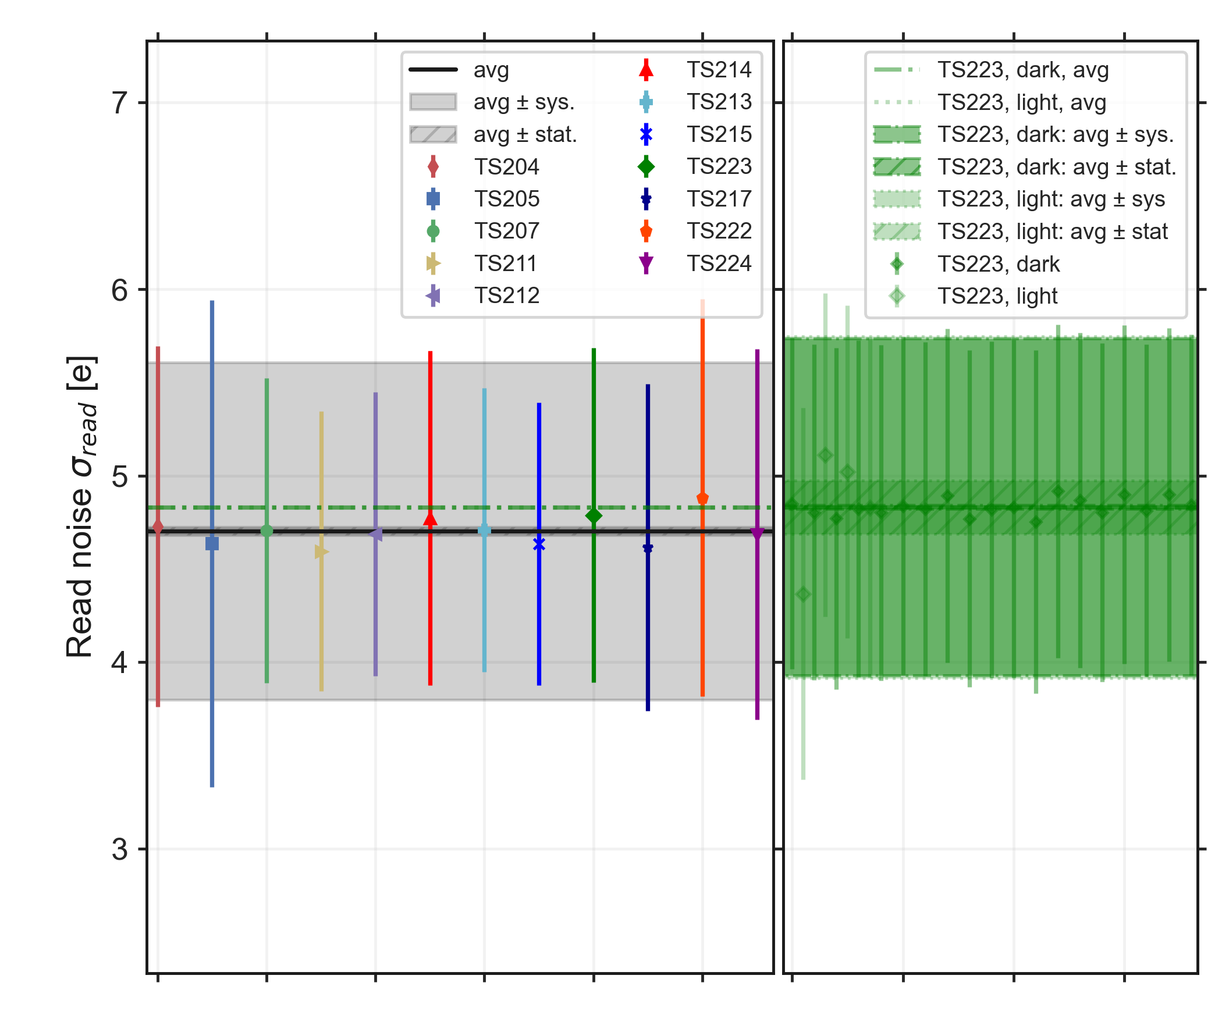Click the 'avg ± sys.' label in left legend
The image size is (1222, 1018).
pyautogui.click(x=524, y=102)
